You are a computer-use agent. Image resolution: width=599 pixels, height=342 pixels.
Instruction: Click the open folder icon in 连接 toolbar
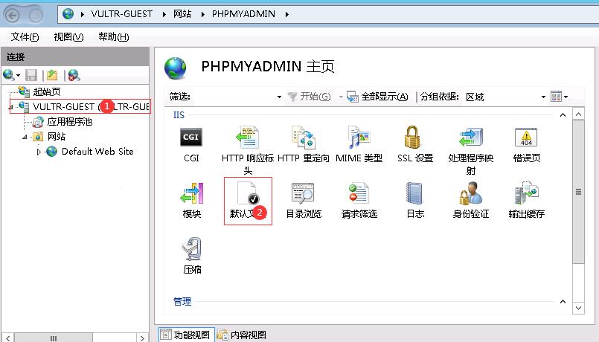tap(52, 75)
